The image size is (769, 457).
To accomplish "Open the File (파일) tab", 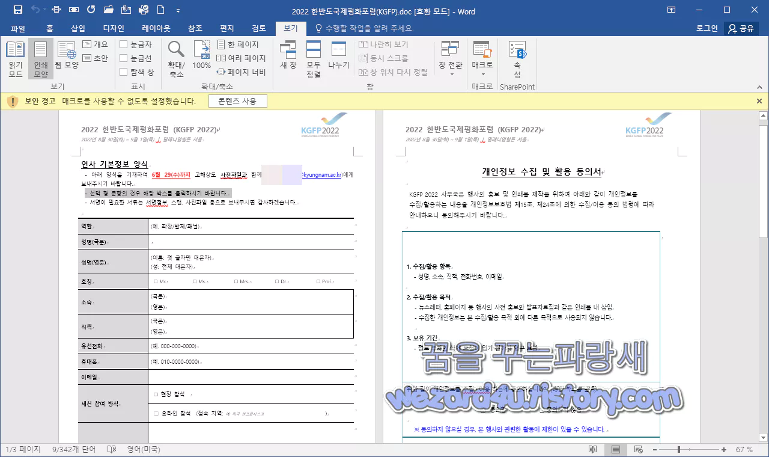I will pos(18,28).
